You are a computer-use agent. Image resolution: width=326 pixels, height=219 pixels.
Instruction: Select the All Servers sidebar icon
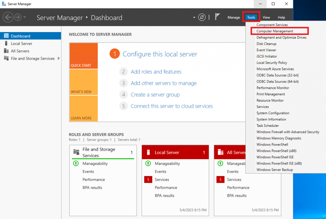click(6, 51)
